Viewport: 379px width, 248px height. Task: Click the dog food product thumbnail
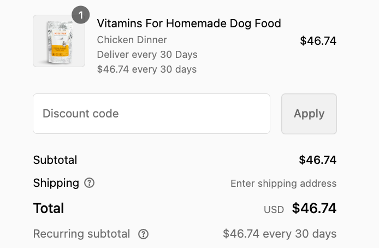click(x=58, y=41)
